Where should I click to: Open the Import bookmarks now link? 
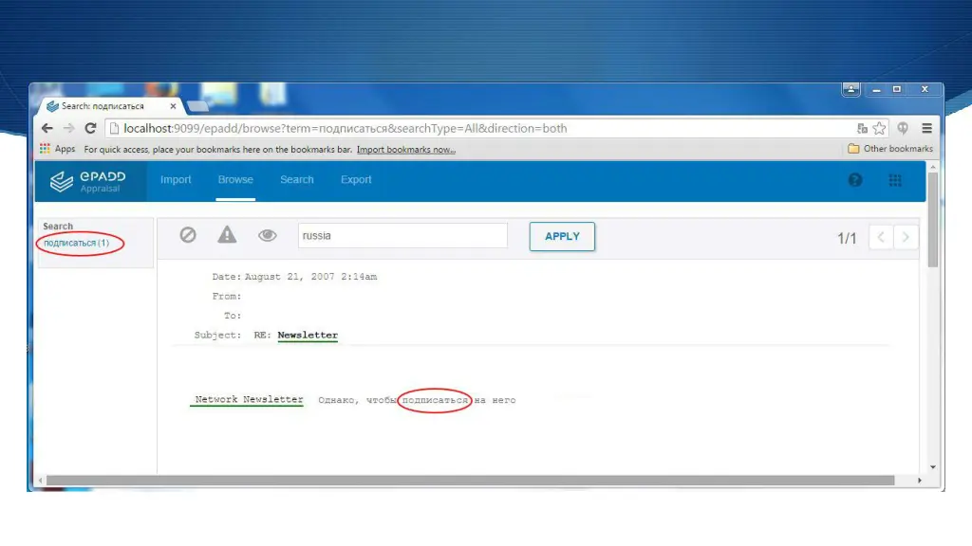point(405,149)
